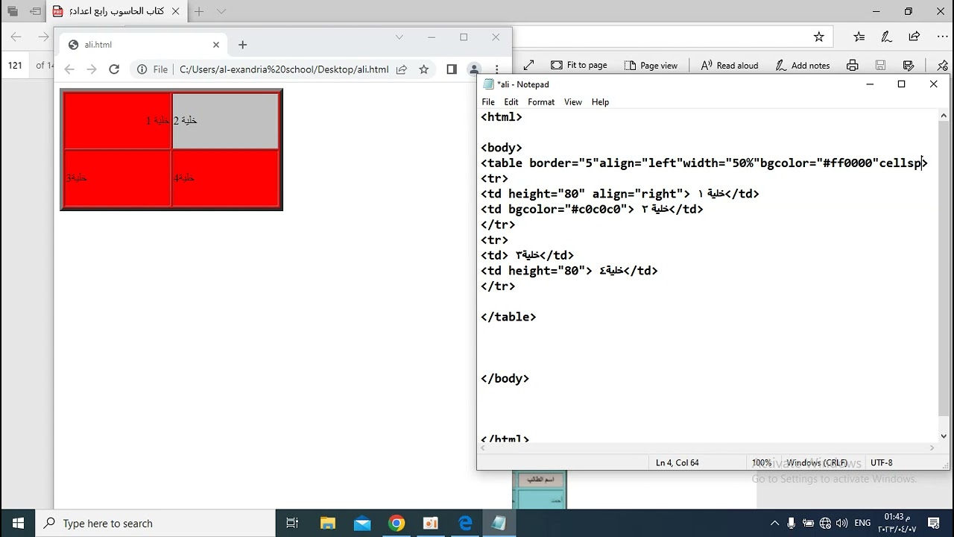Open File Explorer from taskbar

328,523
